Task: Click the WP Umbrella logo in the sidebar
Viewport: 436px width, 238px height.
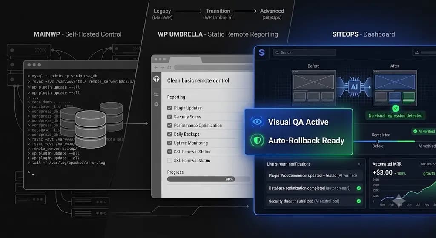Action: tap(156, 79)
